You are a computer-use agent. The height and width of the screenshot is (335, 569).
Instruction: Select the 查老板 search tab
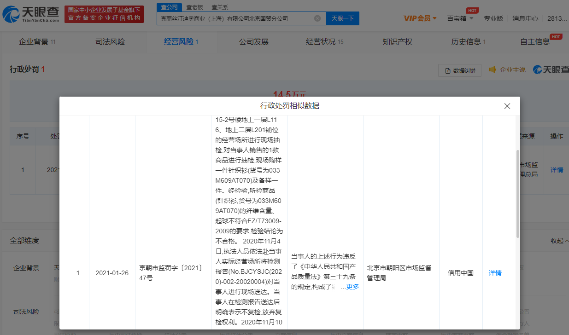tap(194, 7)
